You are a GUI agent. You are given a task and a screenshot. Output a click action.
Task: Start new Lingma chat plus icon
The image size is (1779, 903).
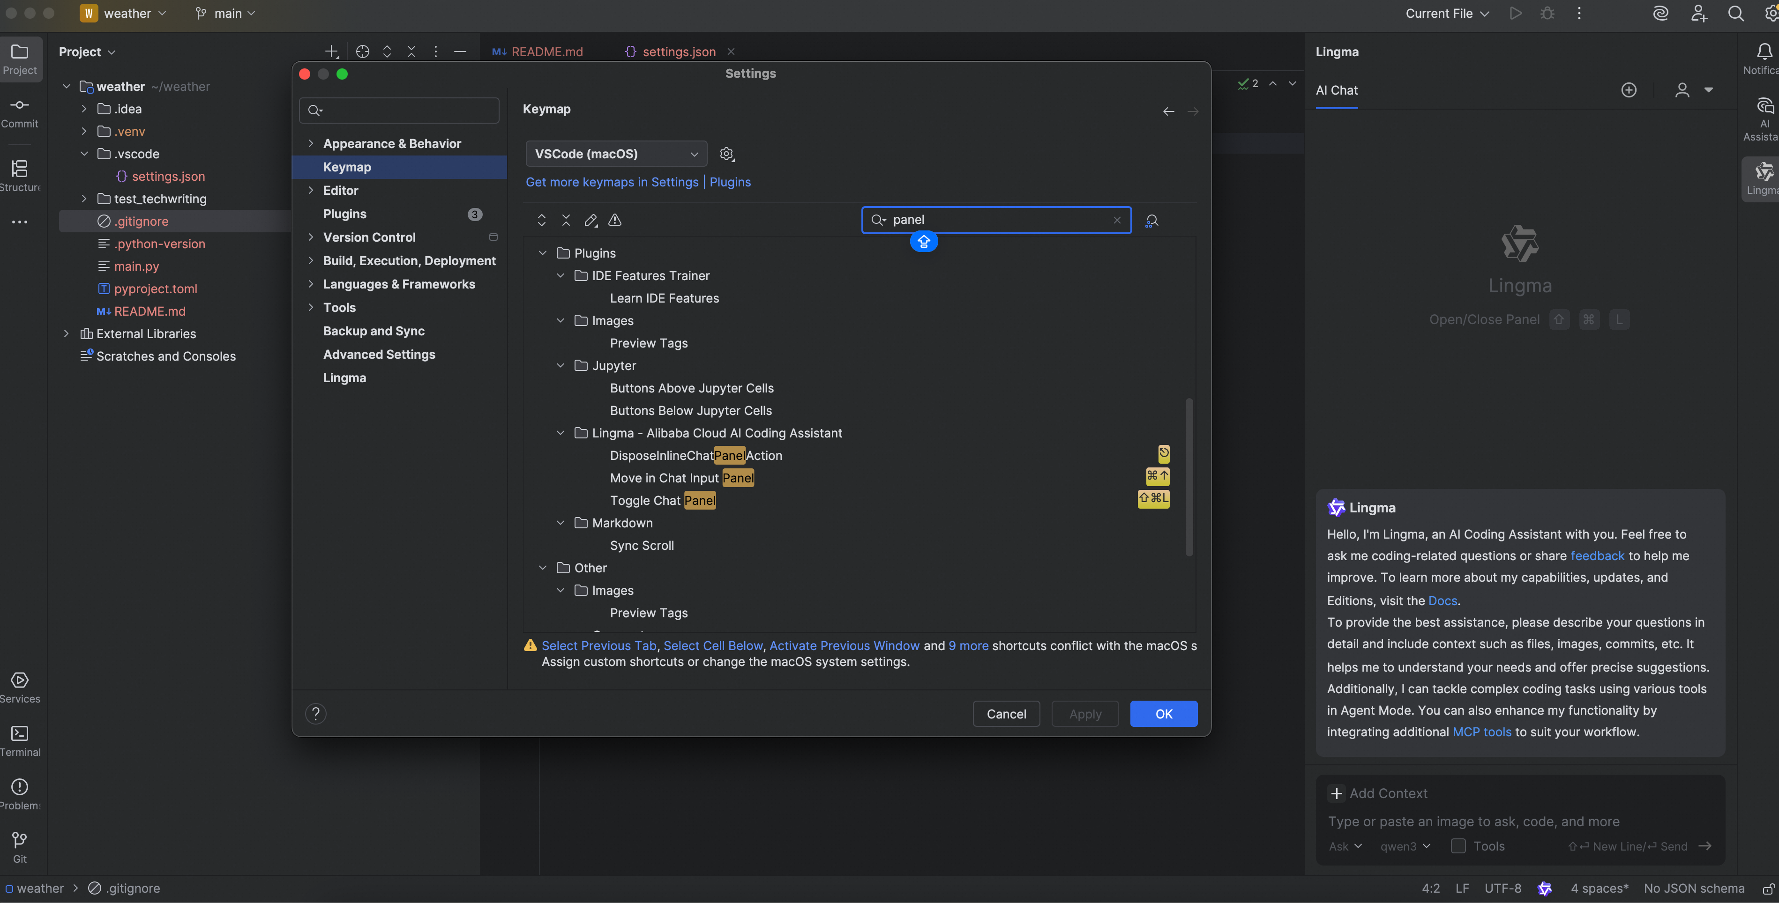pos(1629,90)
